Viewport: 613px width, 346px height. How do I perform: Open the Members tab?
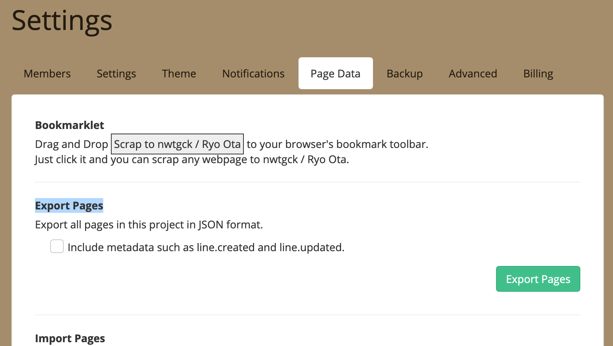tap(47, 74)
